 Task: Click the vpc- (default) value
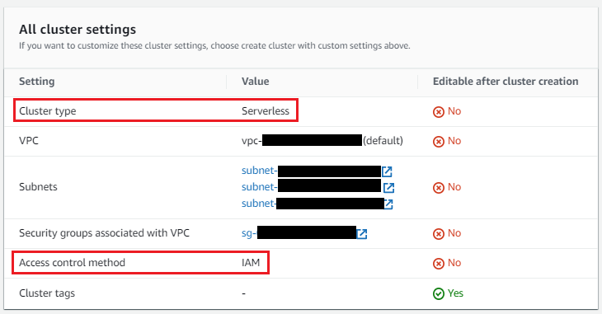pos(322,140)
